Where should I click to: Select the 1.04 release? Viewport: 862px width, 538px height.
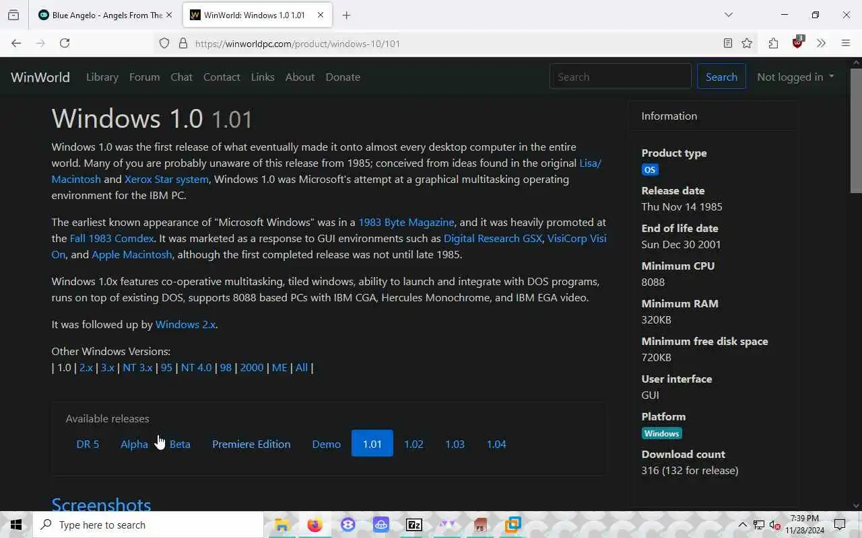(496, 444)
